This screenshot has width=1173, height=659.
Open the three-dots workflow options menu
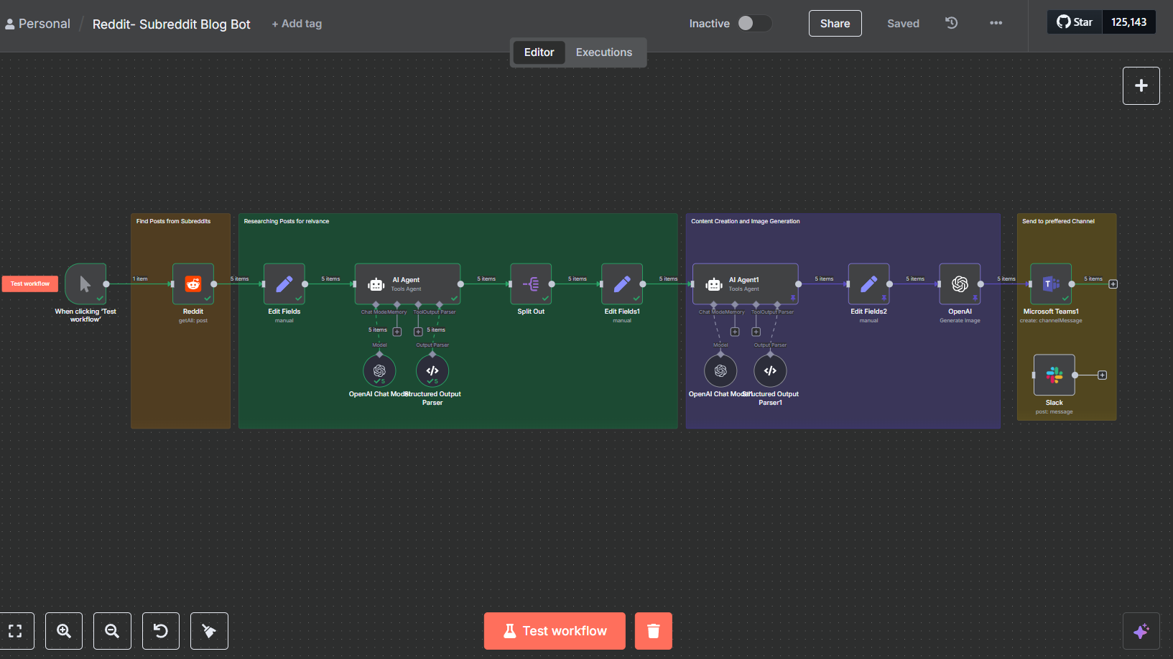coord(996,23)
